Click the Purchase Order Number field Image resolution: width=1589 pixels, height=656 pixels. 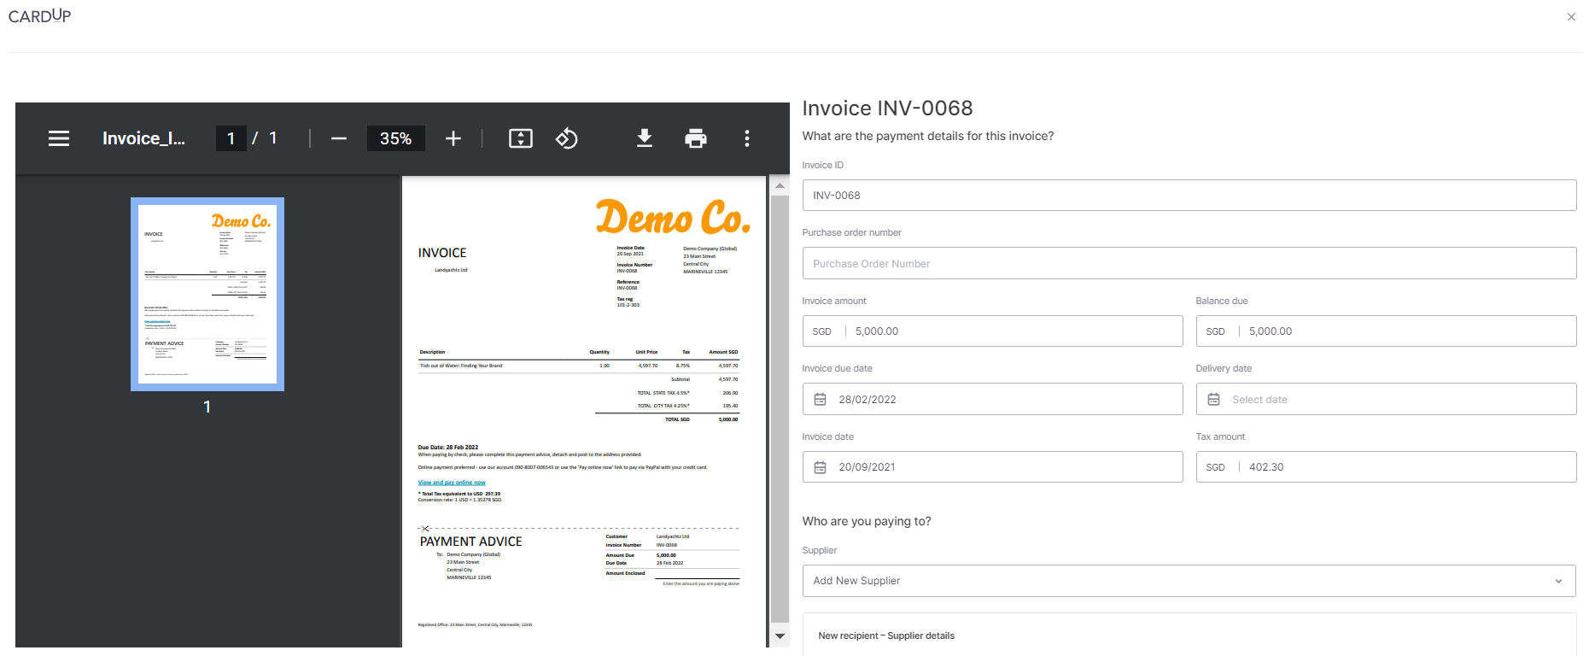click(x=1189, y=264)
